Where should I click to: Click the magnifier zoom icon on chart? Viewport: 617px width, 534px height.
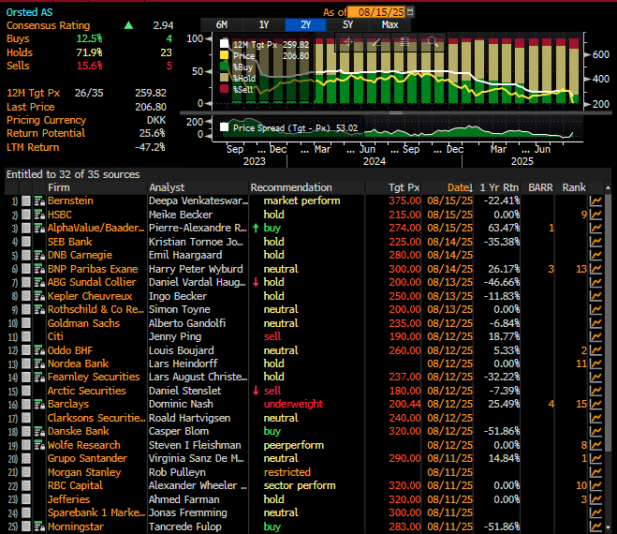tap(433, 41)
